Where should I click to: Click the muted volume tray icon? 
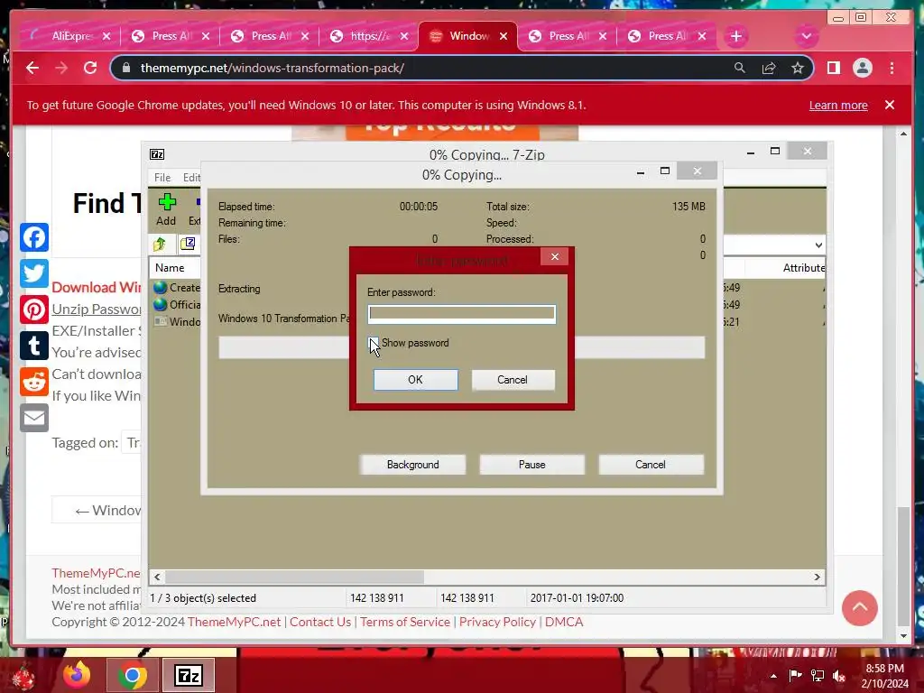tap(839, 676)
